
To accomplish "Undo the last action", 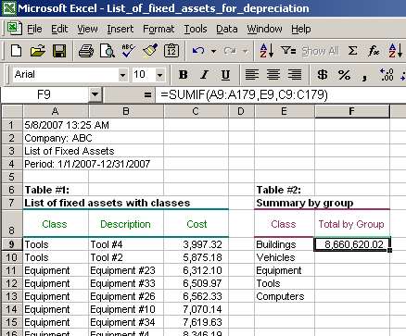I will (x=198, y=51).
